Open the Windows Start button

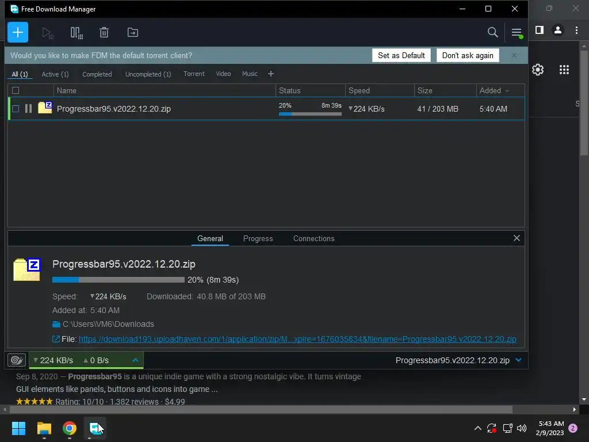coord(18,428)
